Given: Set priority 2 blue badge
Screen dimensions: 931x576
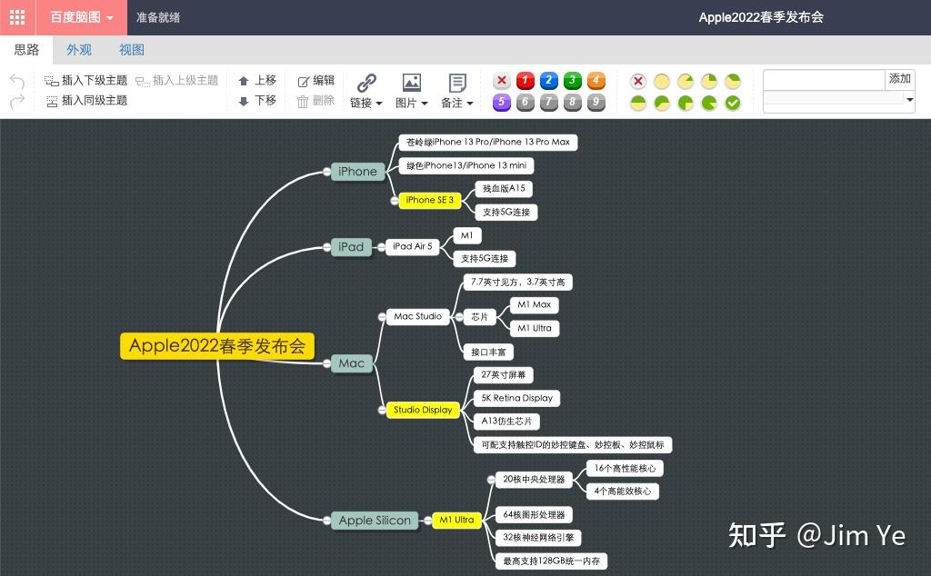Looking at the screenshot, I should pos(548,81).
